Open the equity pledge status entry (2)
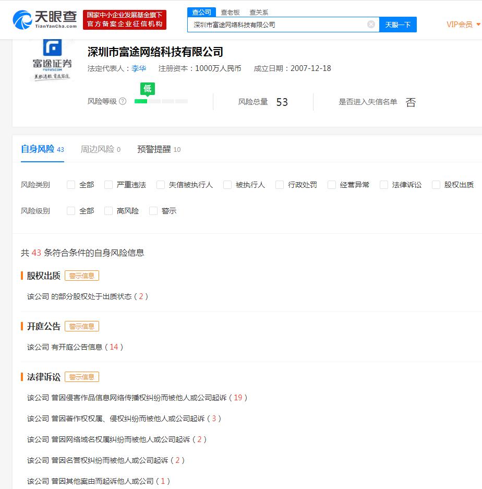 coord(88,296)
